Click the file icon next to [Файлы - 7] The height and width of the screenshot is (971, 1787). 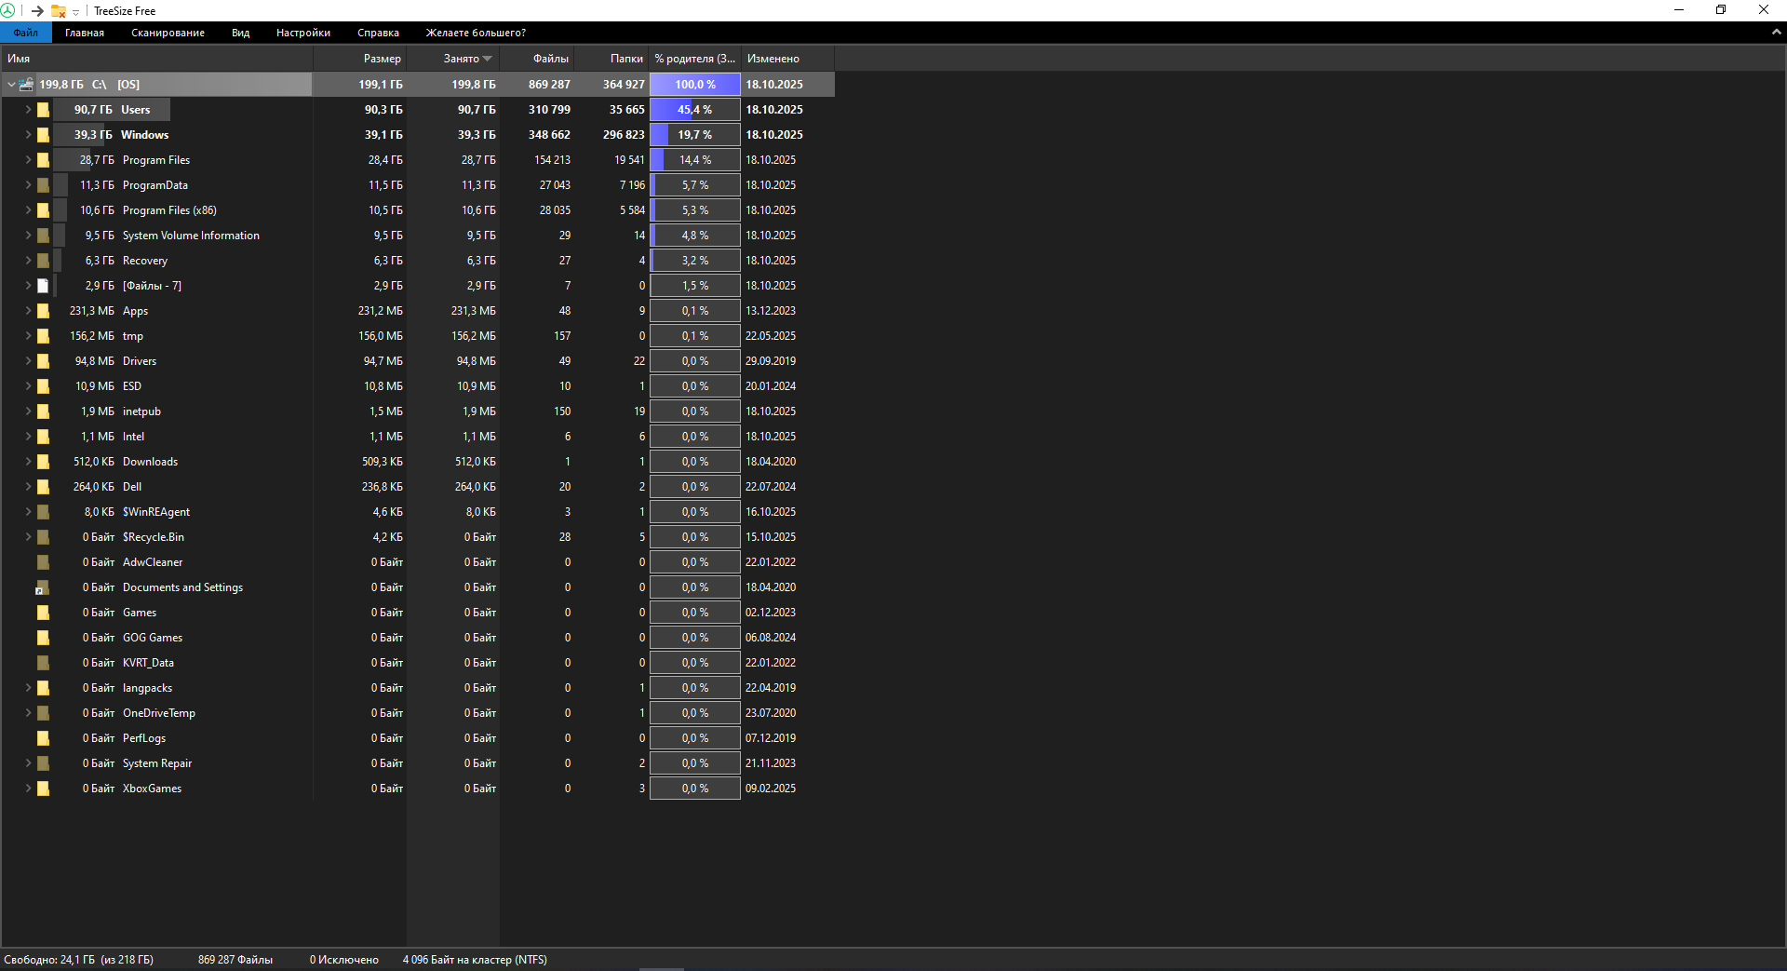point(43,286)
